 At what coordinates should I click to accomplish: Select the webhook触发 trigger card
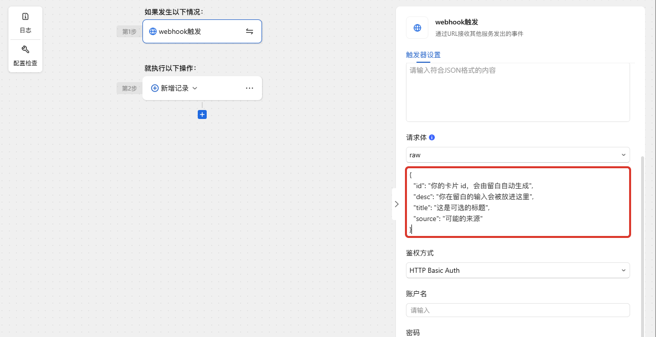[x=202, y=31]
